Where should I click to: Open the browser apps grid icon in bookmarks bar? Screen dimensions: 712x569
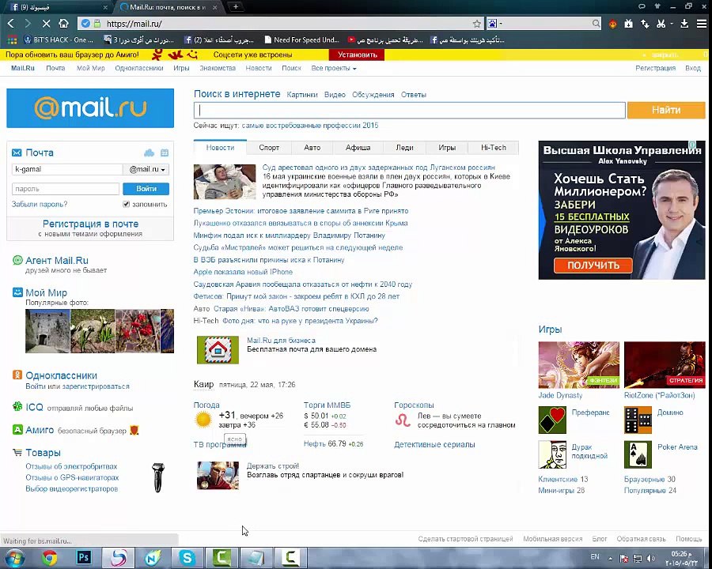12,40
